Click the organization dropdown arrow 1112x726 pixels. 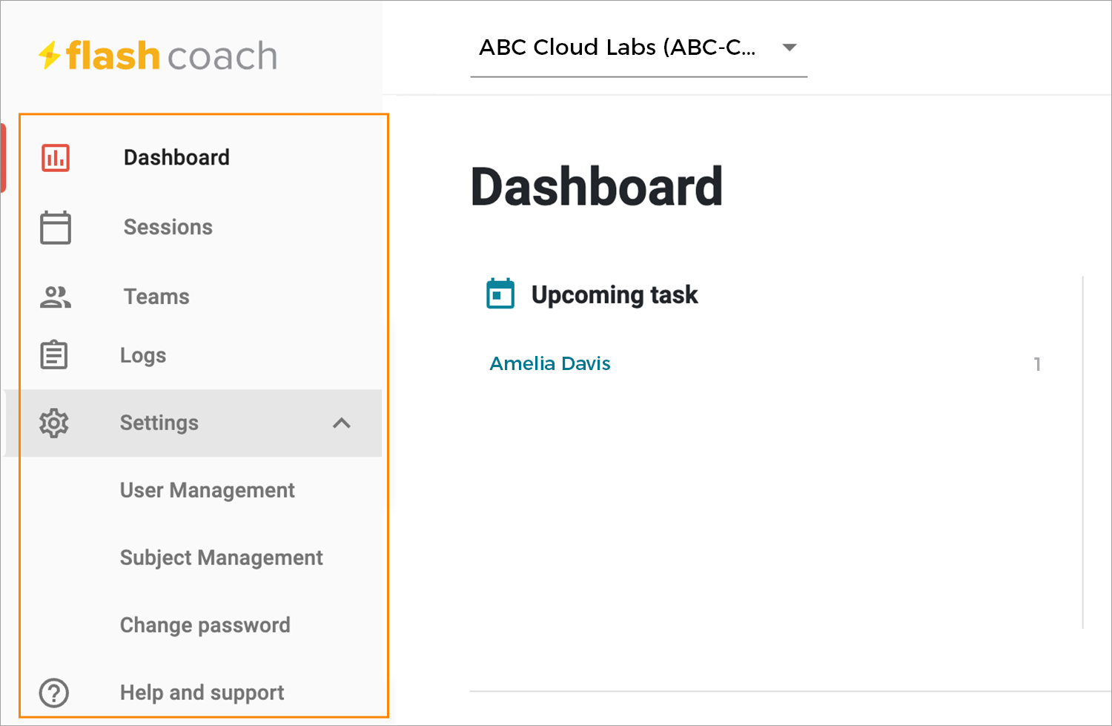tap(790, 47)
